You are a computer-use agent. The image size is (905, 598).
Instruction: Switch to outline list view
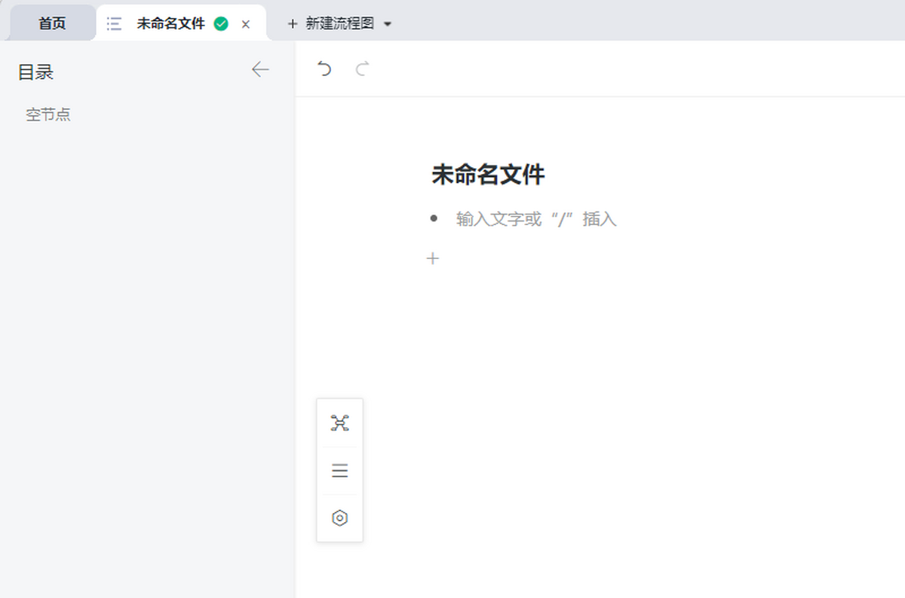click(339, 471)
